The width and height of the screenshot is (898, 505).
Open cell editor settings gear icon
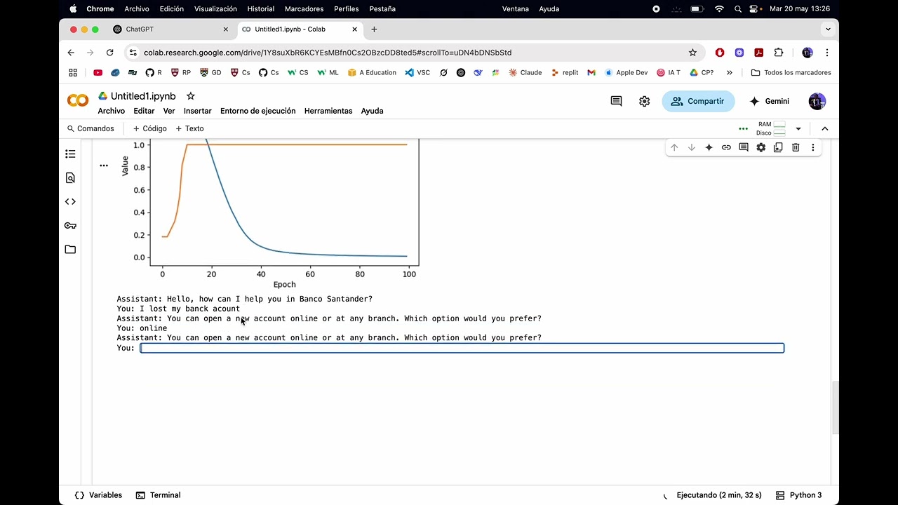760,147
